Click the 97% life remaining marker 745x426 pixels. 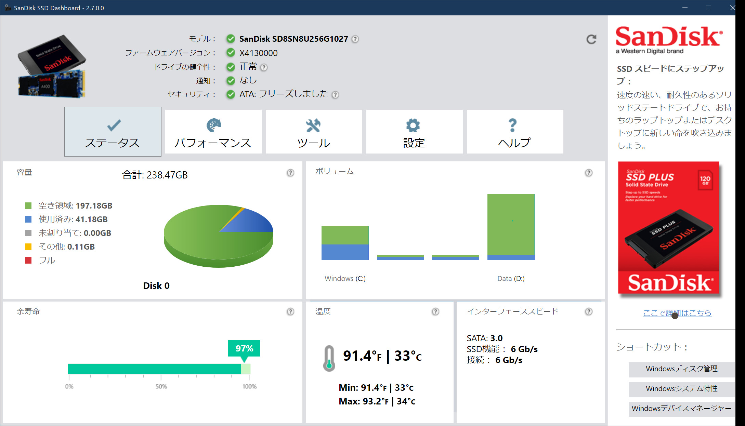(244, 348)
